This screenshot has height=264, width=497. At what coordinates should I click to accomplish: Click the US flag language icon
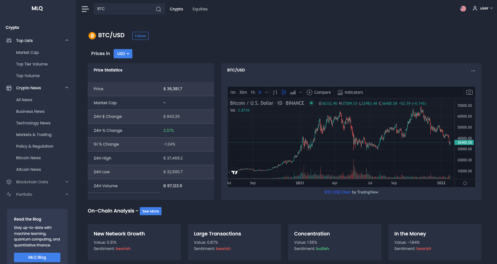[463, 9]
